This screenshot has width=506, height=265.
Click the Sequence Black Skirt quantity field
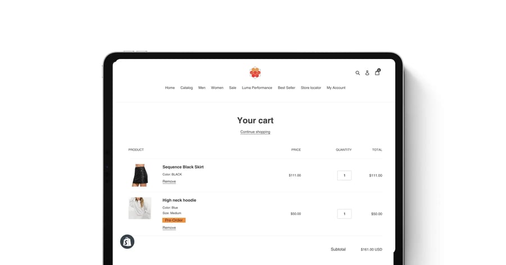(x=344, y=176)
